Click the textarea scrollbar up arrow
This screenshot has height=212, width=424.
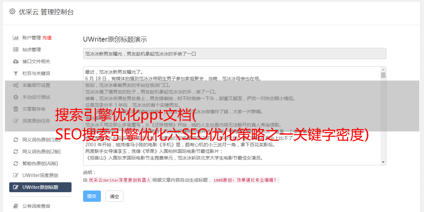383,70
